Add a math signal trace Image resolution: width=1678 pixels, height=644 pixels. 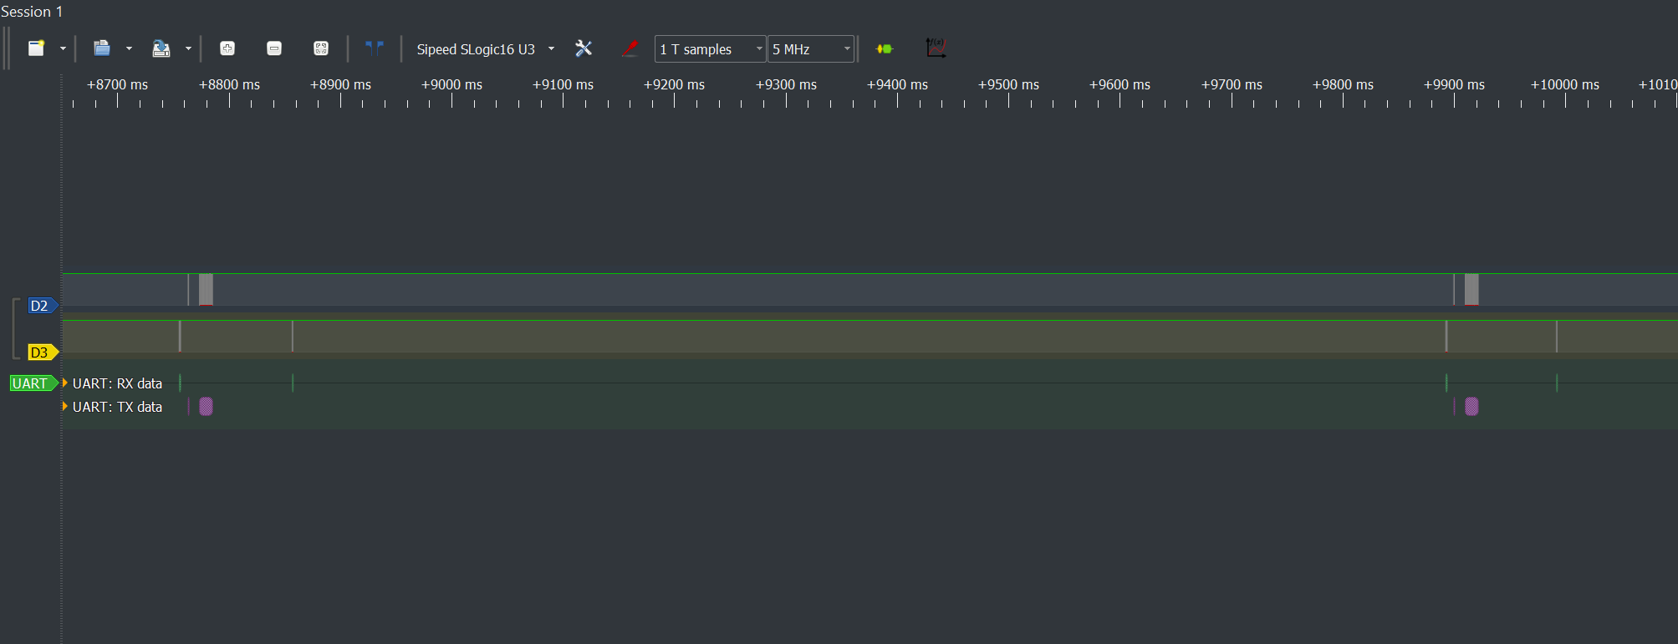(x=936, y=48)
